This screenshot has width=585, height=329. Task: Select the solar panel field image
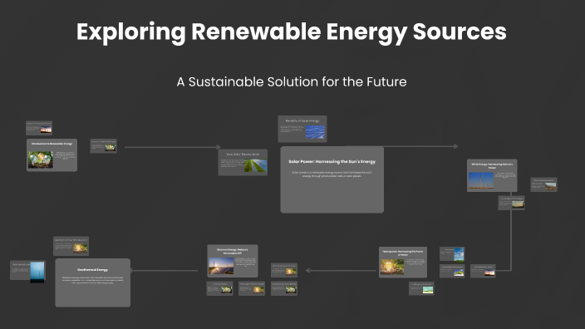256,165
